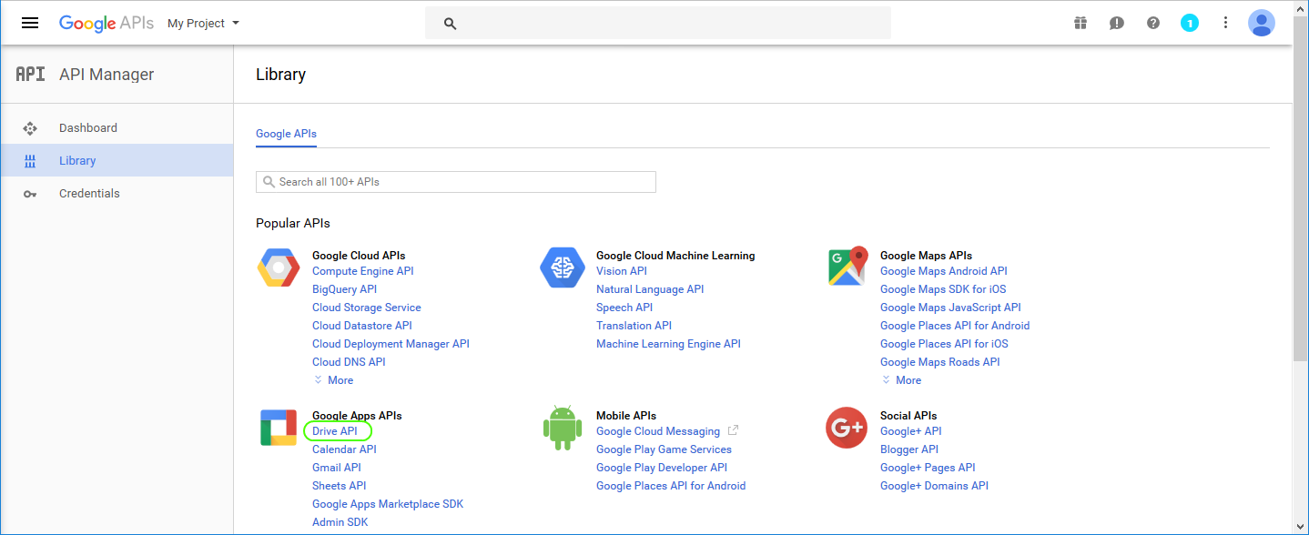Click the gift free trial icon

pyautogui.click(x=1081, y=23)
